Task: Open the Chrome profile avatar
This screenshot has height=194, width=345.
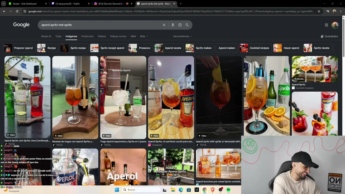Action: [334, 11]
